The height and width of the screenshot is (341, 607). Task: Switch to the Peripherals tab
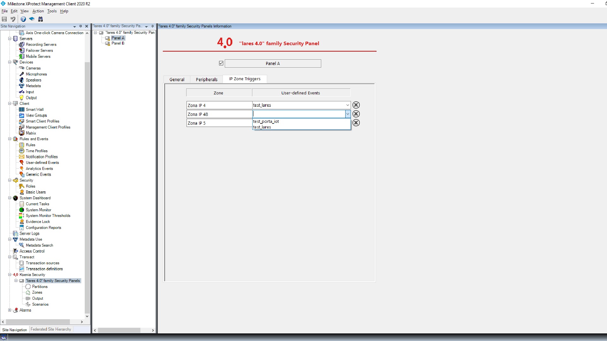click(206, 80)
